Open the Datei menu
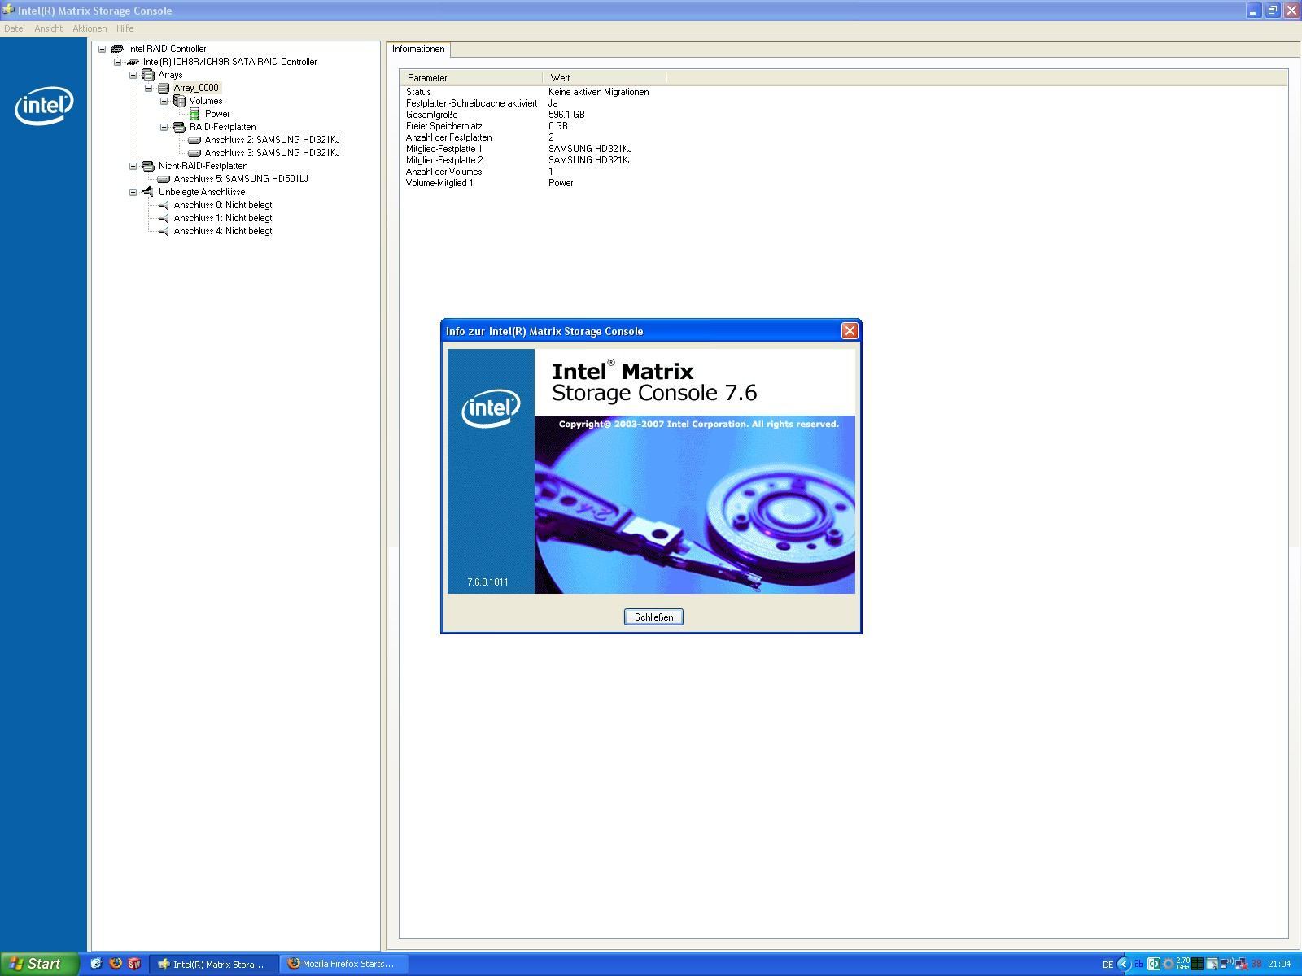This screenshot has width=1302, height=976. point(14,28)
